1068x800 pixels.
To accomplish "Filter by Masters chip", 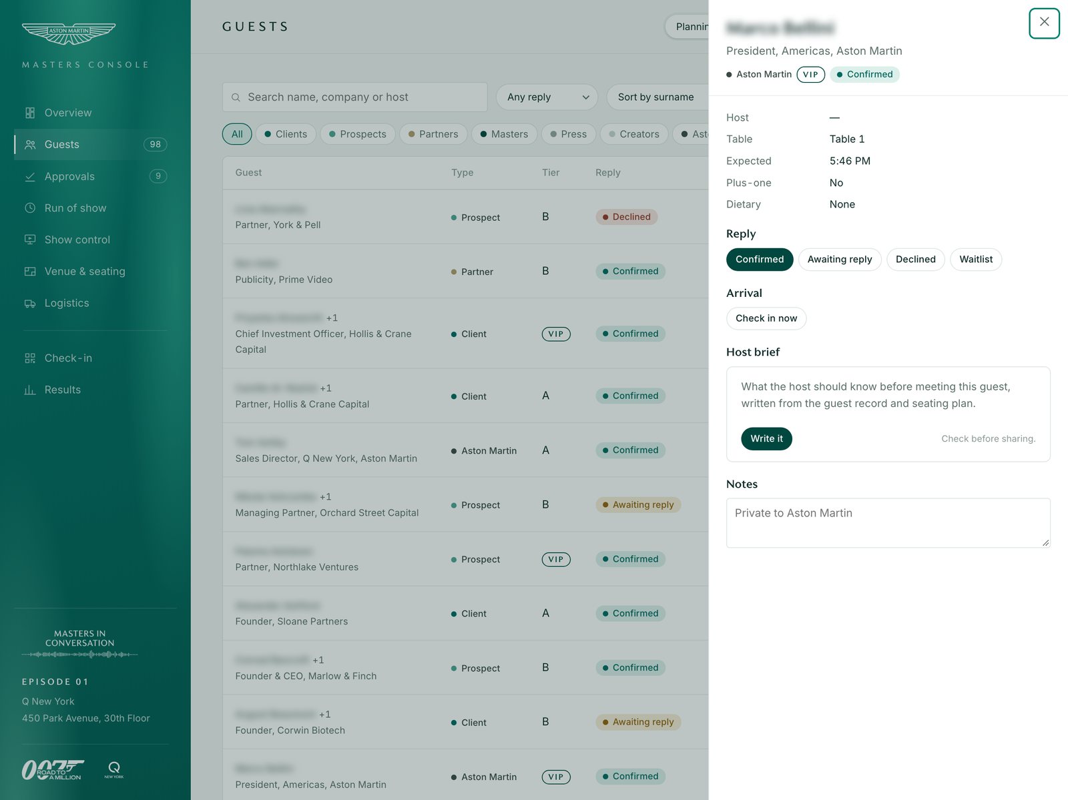I will (504, 134).
